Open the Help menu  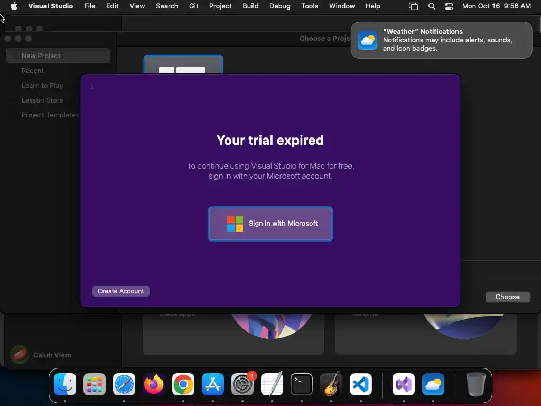(x=372, y=6)
